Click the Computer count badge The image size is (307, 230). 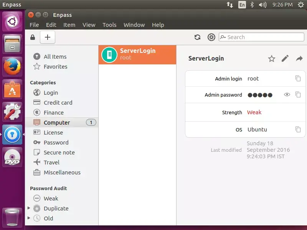point(91,122)
